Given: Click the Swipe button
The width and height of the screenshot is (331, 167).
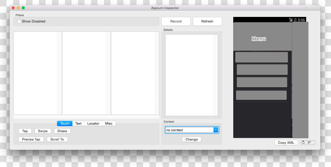Looking at the screenshot, I should (43, 131).
